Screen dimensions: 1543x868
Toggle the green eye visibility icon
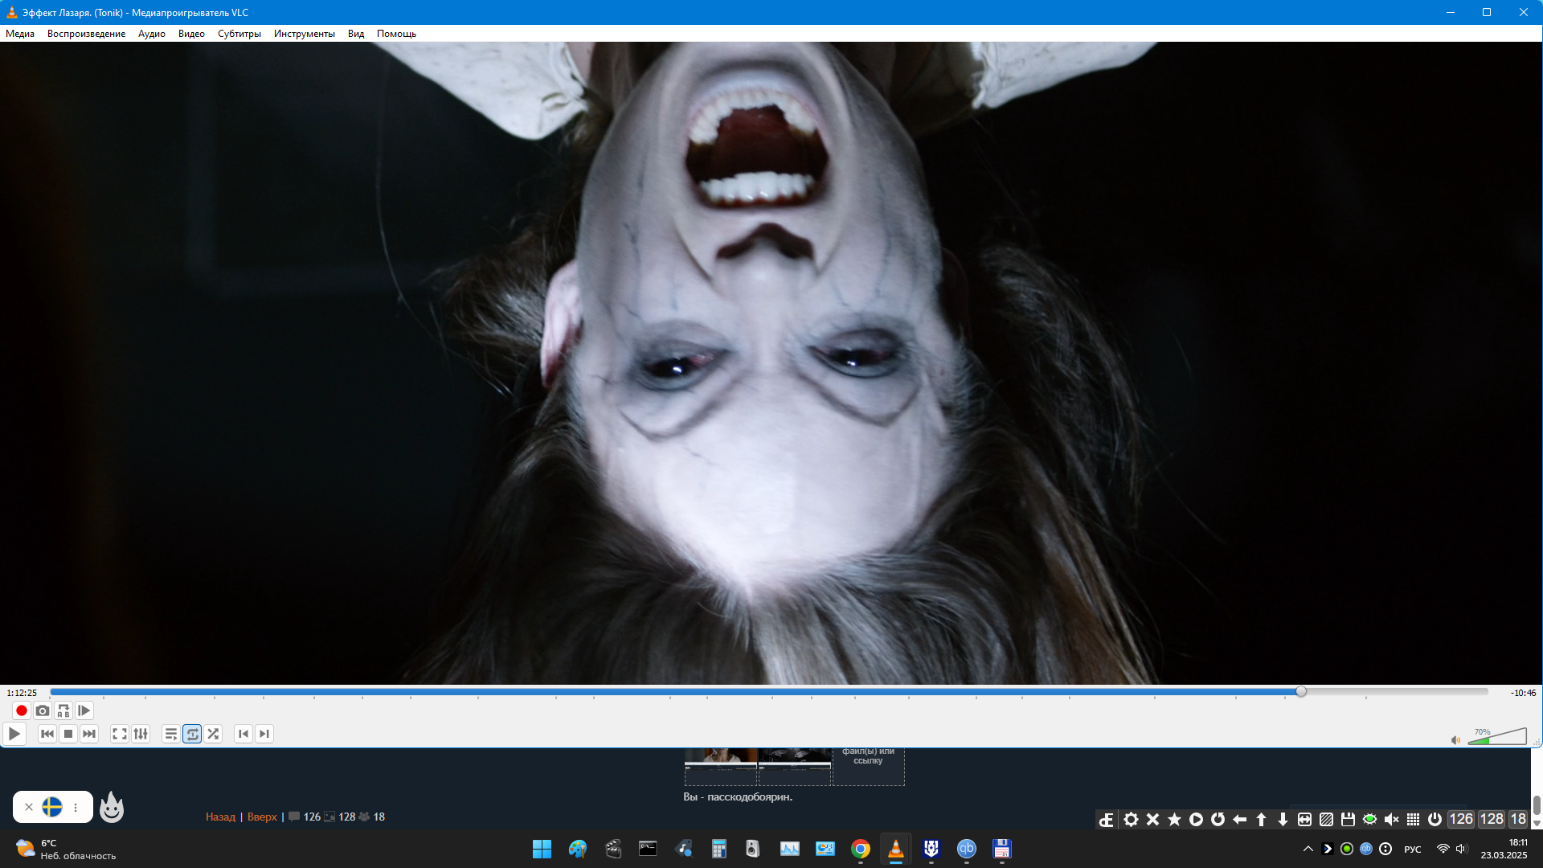coord(1369,819)
